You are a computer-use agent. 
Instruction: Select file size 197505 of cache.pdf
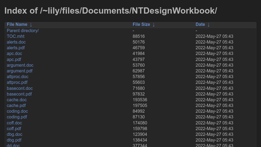coord(140,106)
